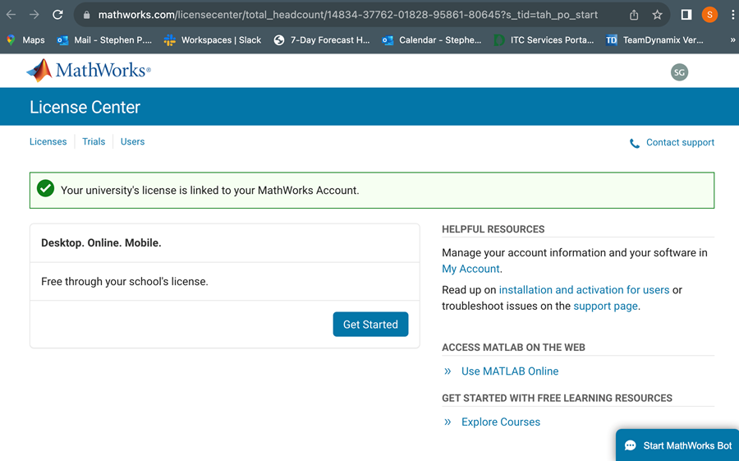Click the padlock site info icon
Viewport: 739px width, 461px height.
tap(86, 15)
